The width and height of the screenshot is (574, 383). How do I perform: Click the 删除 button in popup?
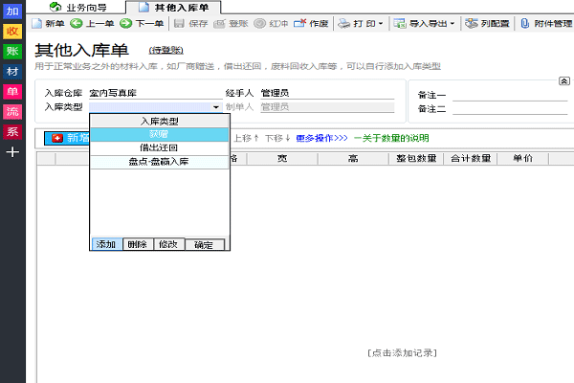[138, 244]
